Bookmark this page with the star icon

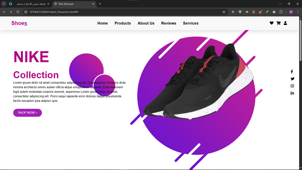(x=224, y=12)
